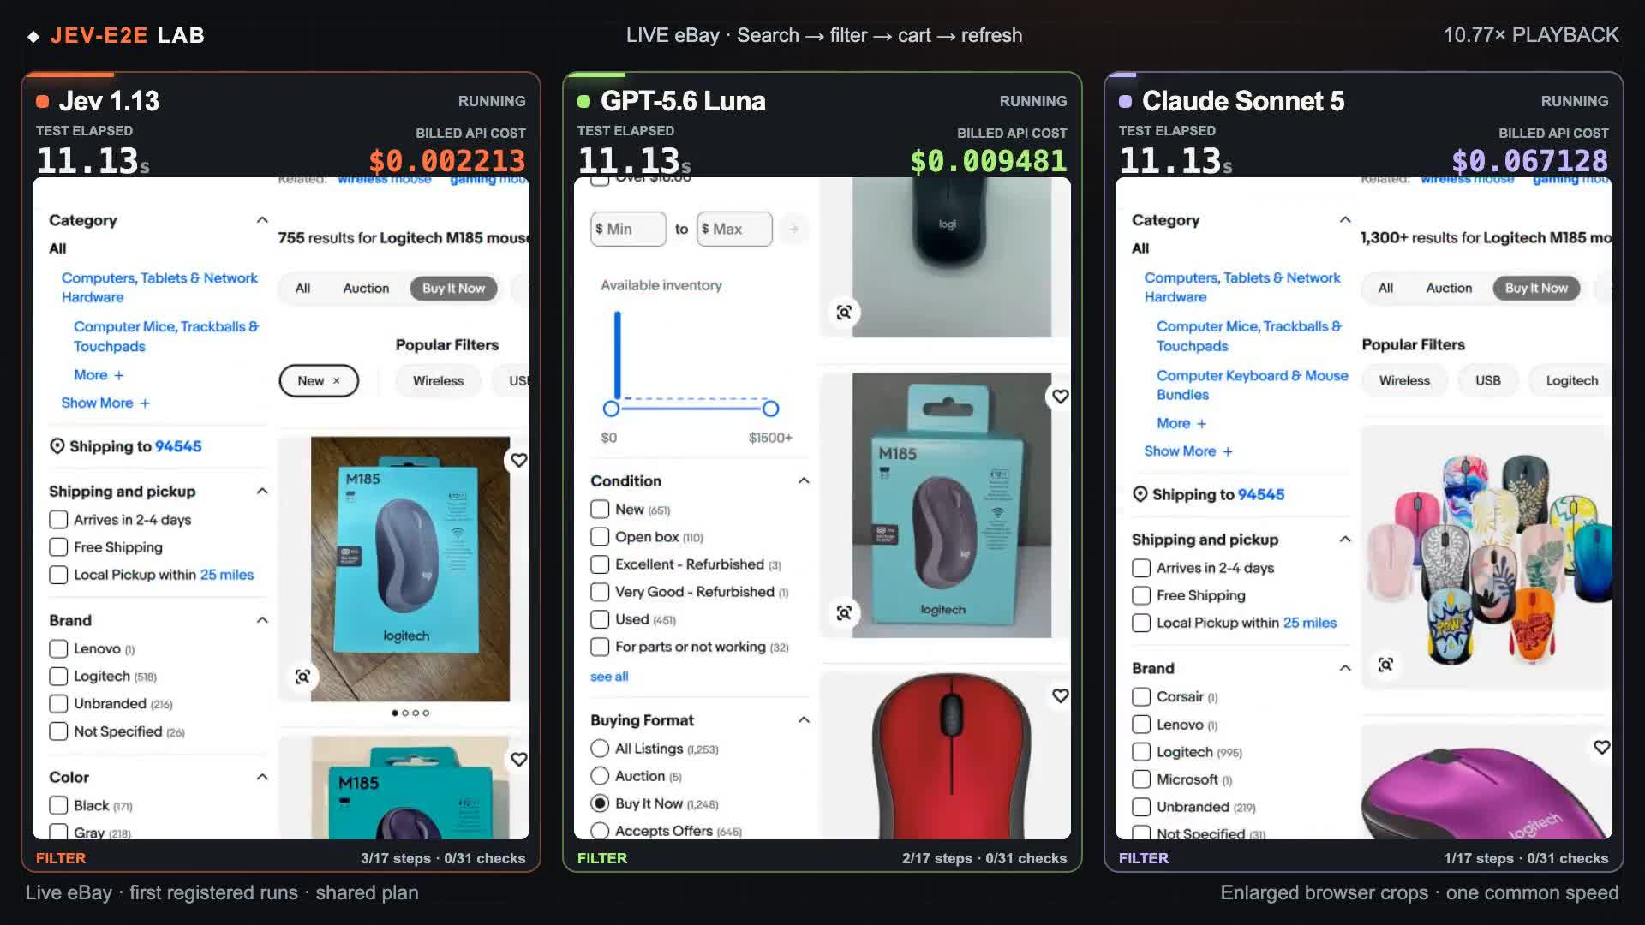
Task: Tick Black color checkbox in Jev panel
Action: point(58,805)
